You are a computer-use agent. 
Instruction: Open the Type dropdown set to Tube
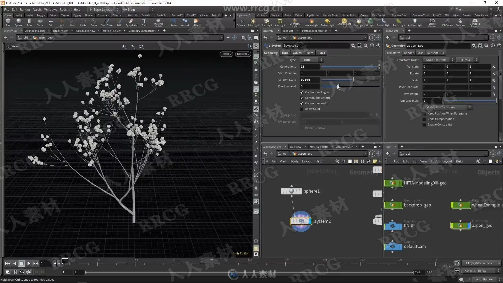pos(311,60)
